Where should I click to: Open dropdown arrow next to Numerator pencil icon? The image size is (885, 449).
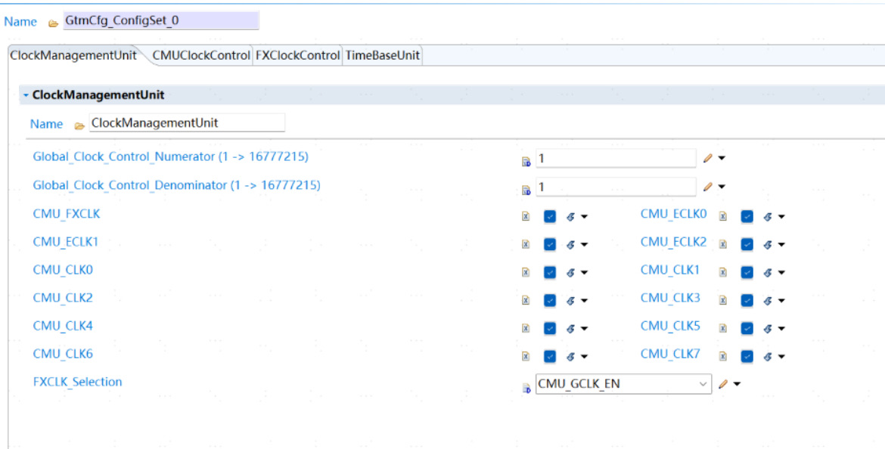point(722,159)
